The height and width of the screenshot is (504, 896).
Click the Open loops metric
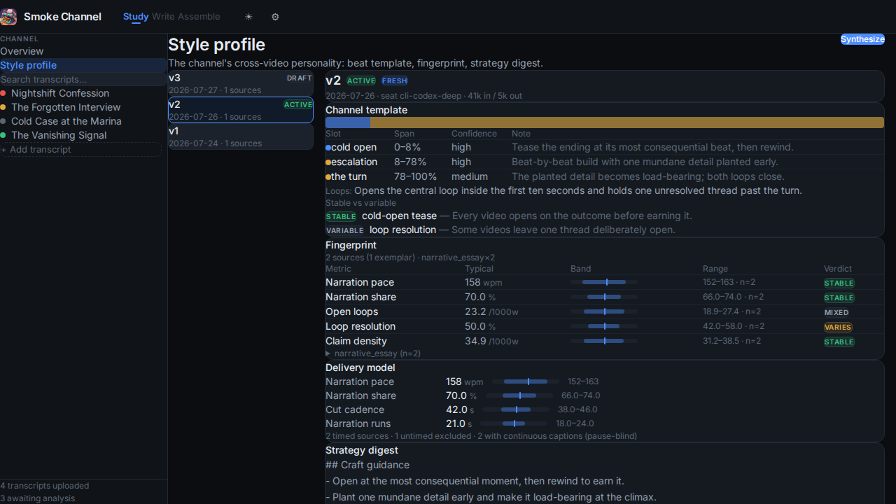[351, 311]
